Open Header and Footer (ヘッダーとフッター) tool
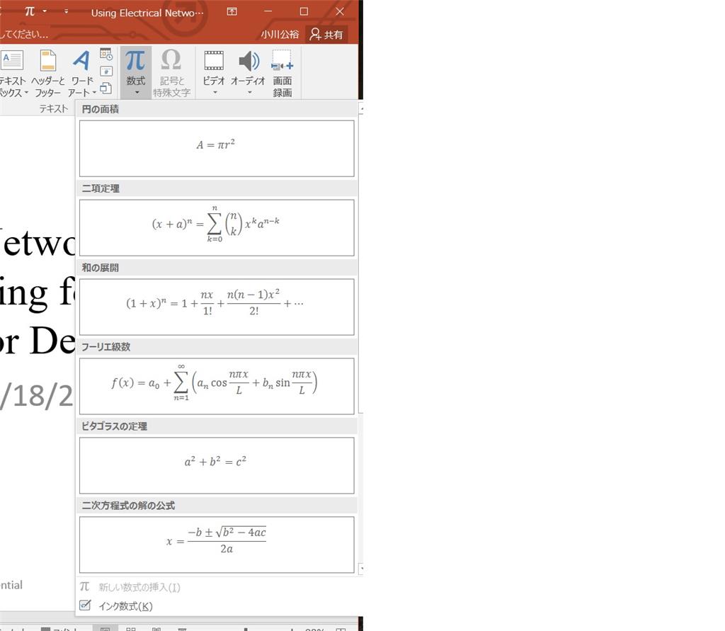The image size is (725, 631). [47, 74]
